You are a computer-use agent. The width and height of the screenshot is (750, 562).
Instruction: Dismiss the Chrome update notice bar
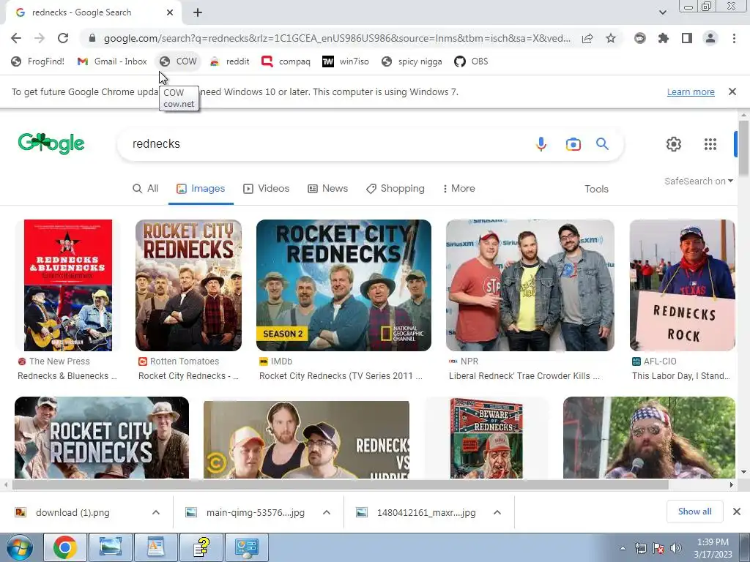732,91
